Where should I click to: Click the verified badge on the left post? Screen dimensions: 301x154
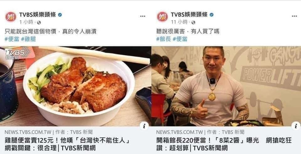[60, 15]
